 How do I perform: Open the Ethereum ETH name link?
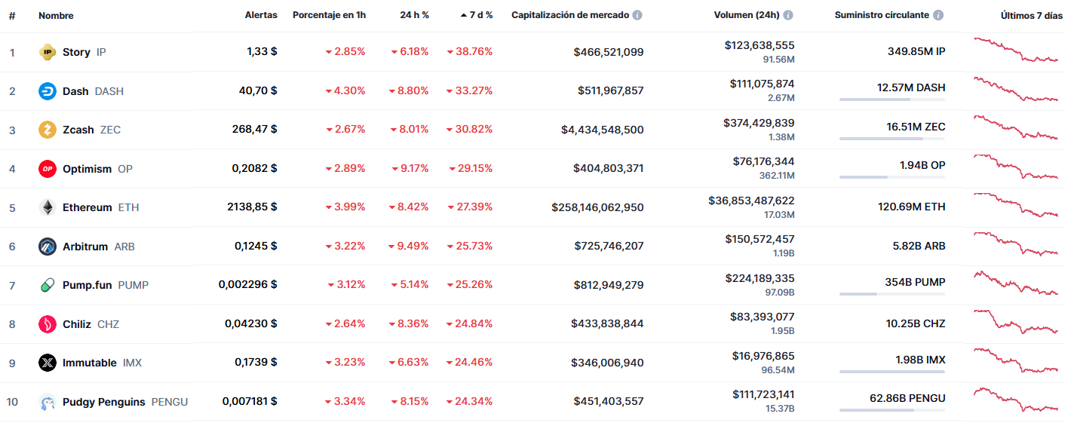pos(87,207)
